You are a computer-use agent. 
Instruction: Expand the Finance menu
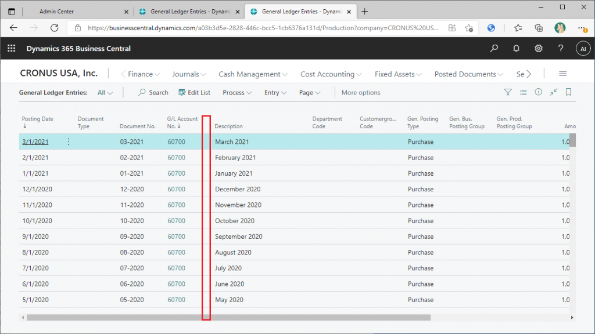144,74
